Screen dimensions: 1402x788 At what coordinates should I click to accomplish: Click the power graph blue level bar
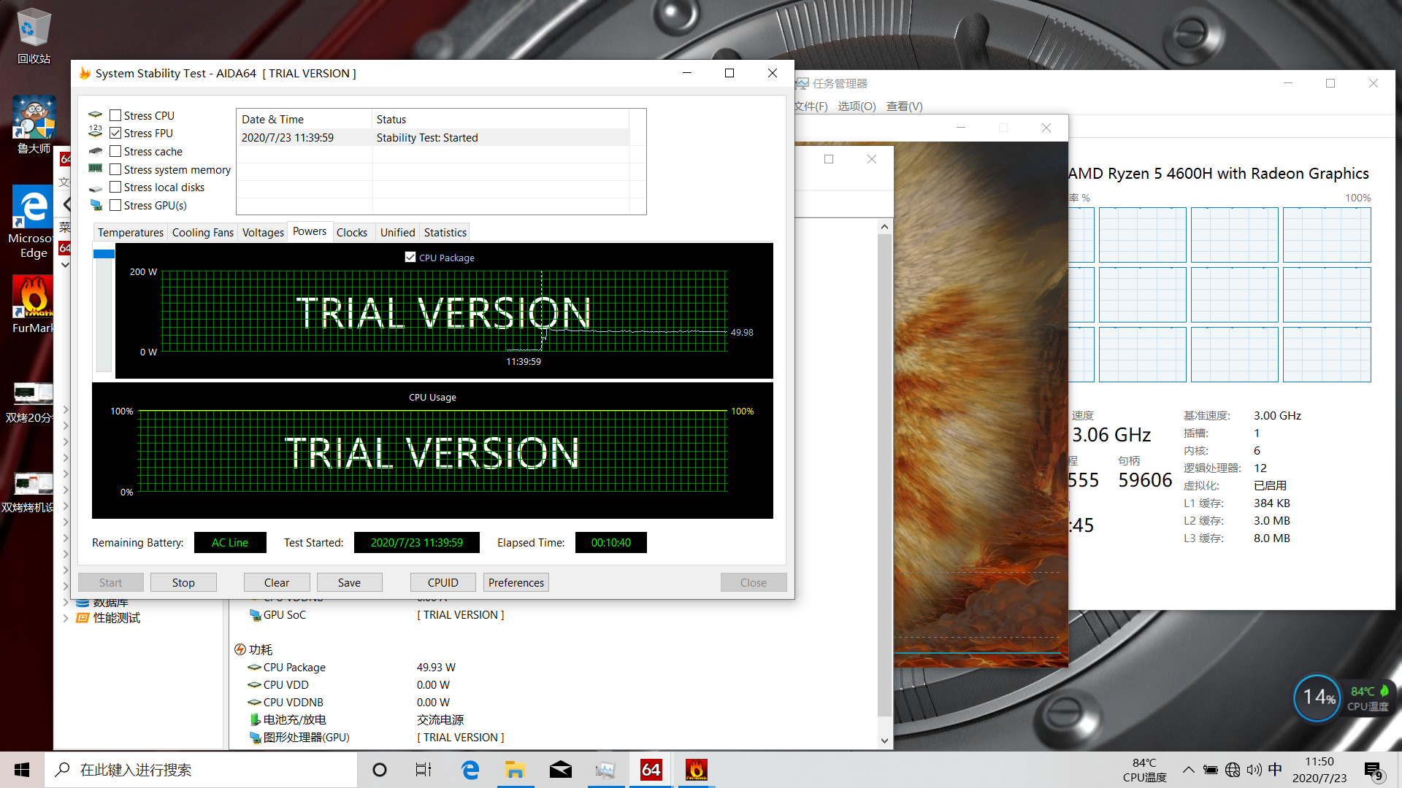[104, 253]
